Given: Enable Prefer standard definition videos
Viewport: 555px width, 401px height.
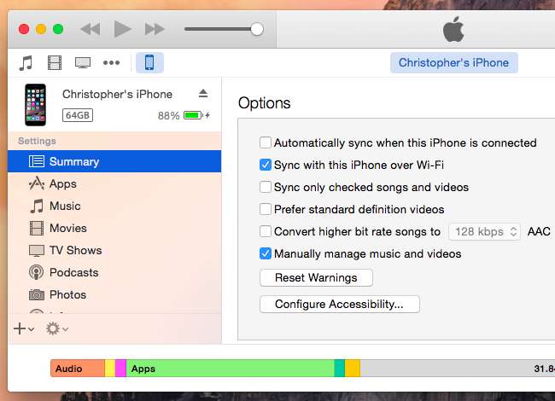Looking at the screenshot, I should [266, 209].
